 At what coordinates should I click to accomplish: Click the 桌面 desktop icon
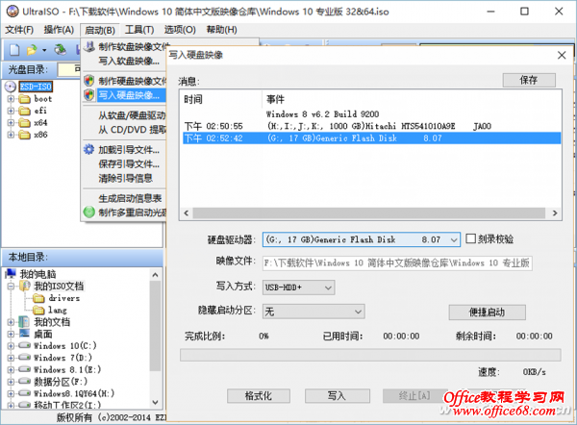click(x=24, y=334)
